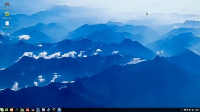Open the Linux Mint start menu
Screen dimensions: 200x112
click(2, 110)
